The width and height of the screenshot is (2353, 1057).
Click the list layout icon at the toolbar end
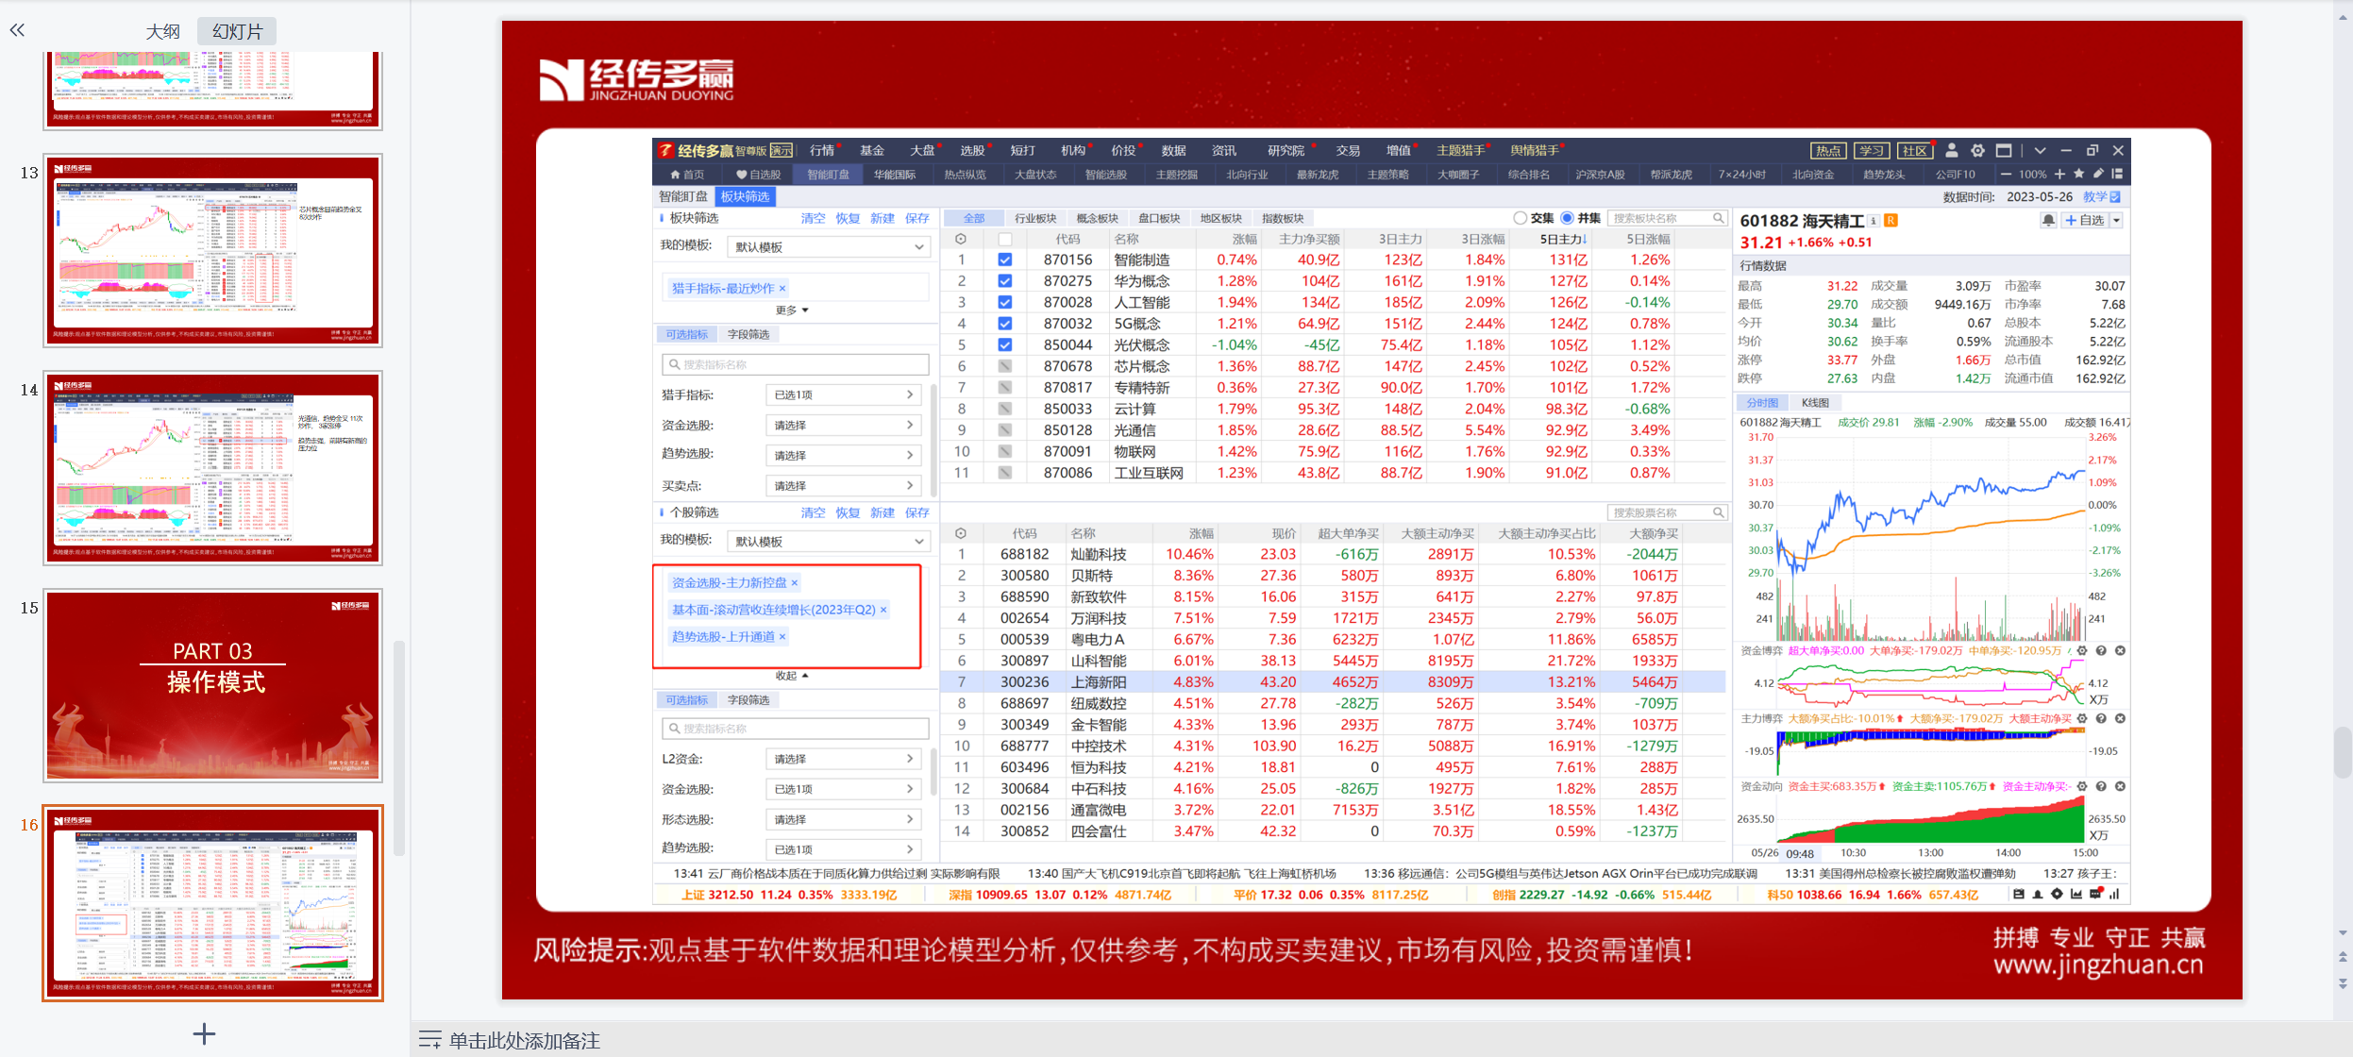coord(2117,175)
